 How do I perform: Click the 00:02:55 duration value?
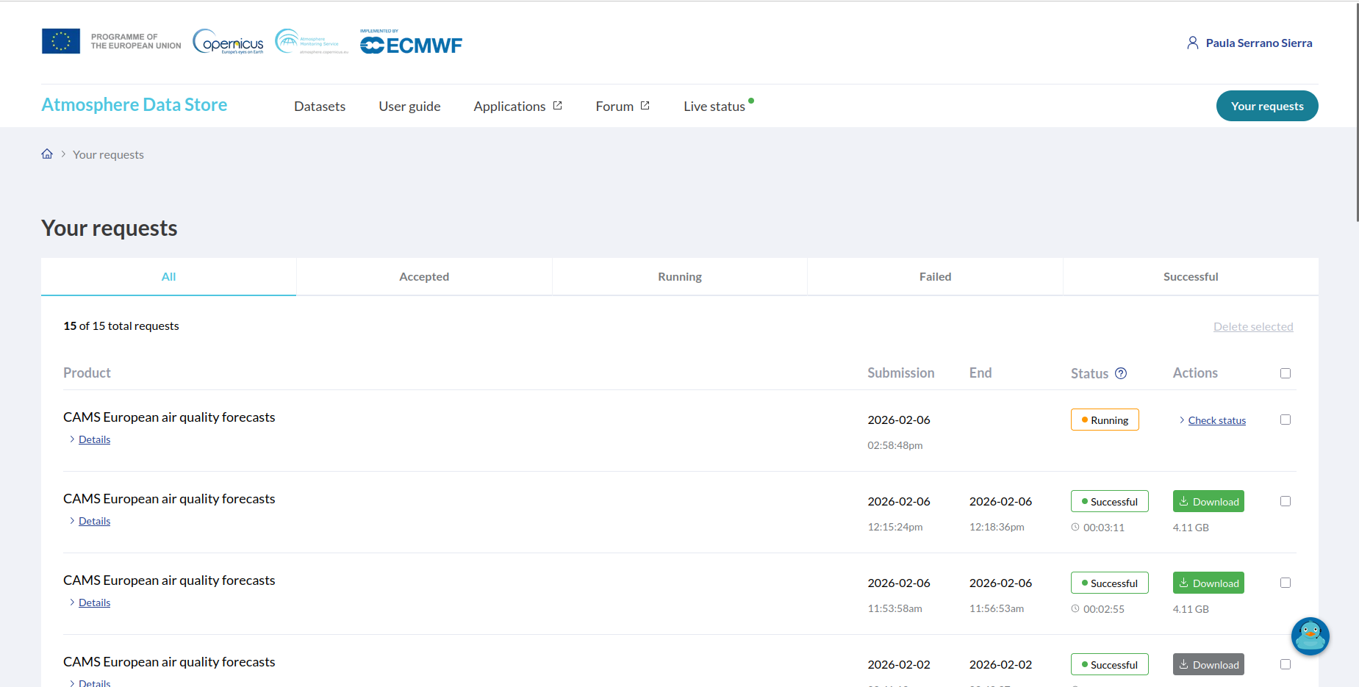tap(1103, 609)
